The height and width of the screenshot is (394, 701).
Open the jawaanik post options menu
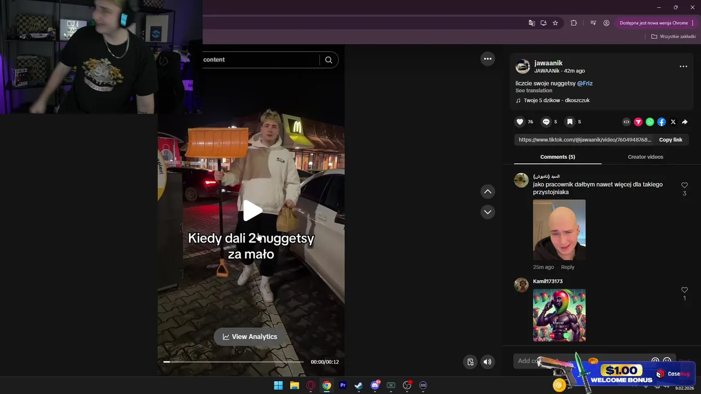tap(683, 66)
